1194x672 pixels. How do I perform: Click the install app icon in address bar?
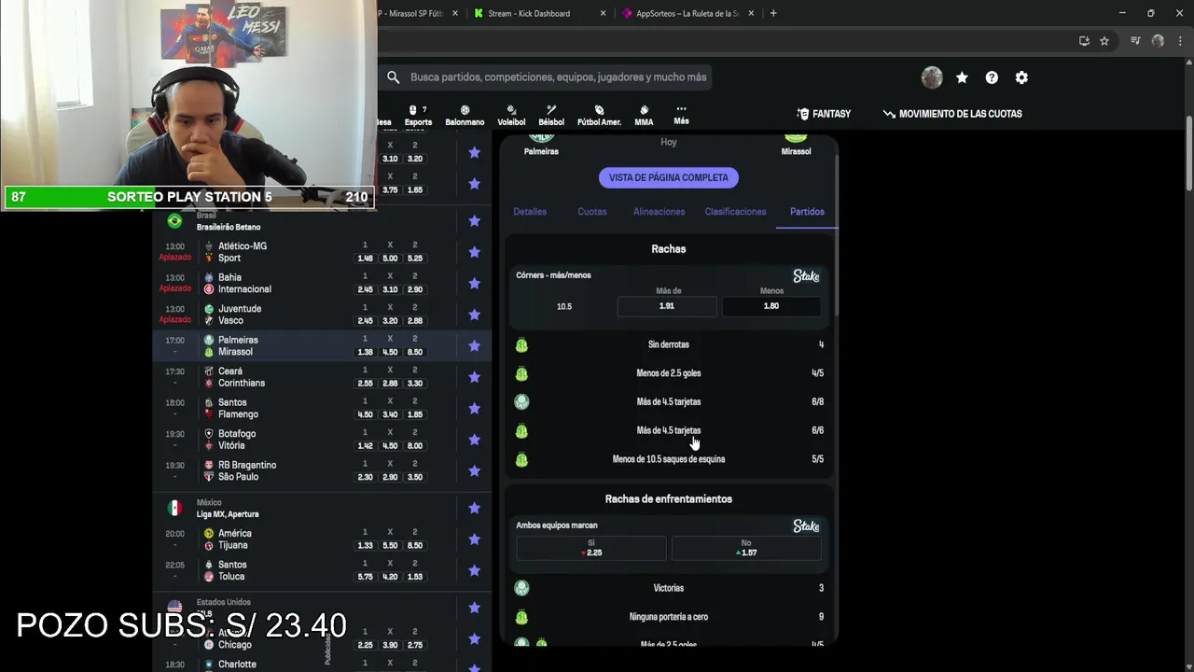(x=1084, y=41)
